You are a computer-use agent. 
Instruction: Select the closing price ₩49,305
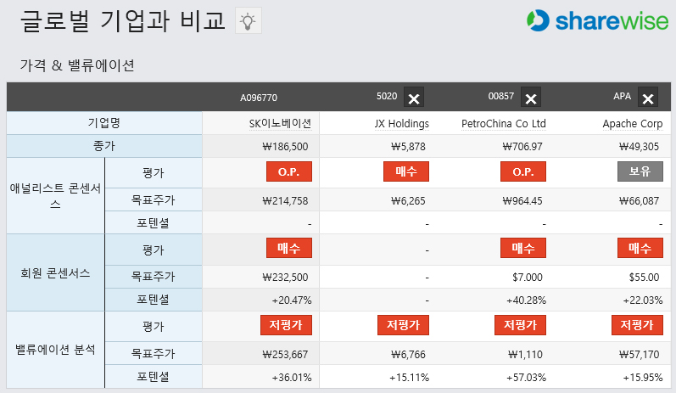pos(640,147)
